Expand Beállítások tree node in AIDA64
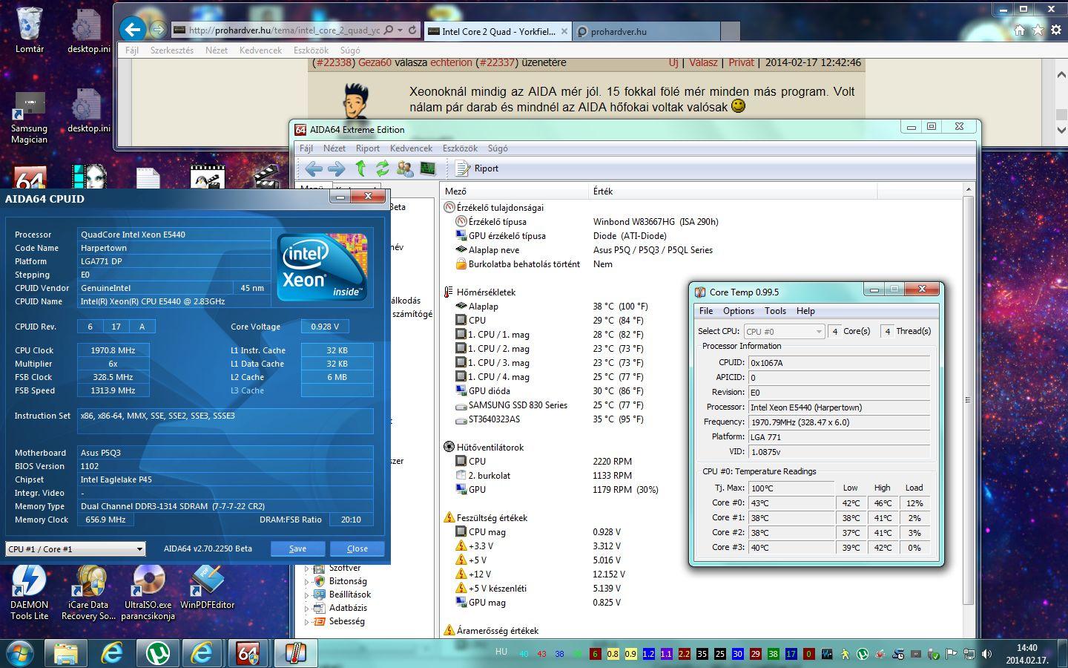Screen dimensions: 1068x668 tap(306, 595)
